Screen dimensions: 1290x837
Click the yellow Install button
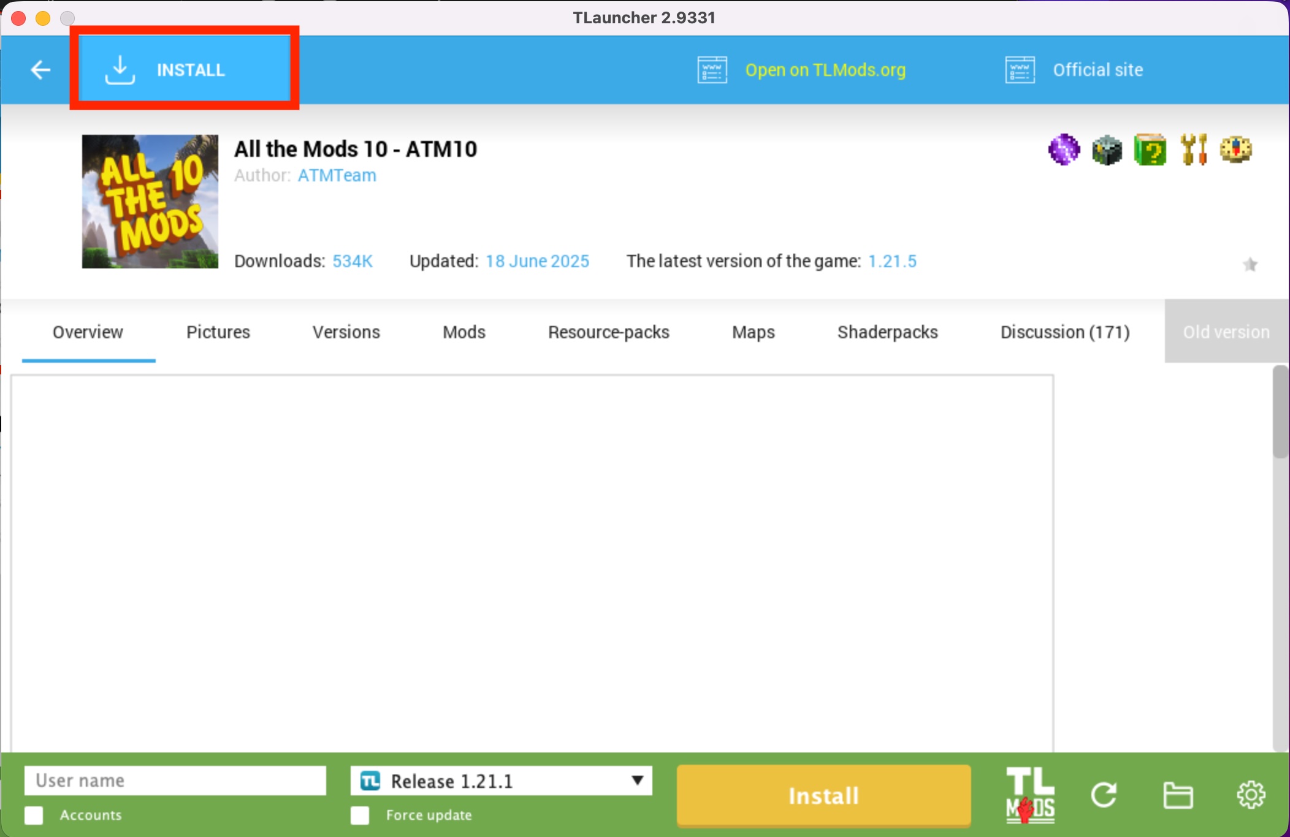point(823,795)
